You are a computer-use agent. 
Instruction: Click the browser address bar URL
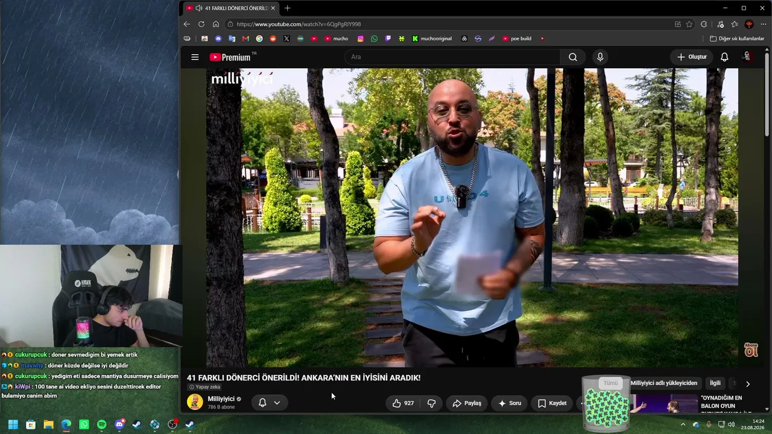[x=299, y=24]
